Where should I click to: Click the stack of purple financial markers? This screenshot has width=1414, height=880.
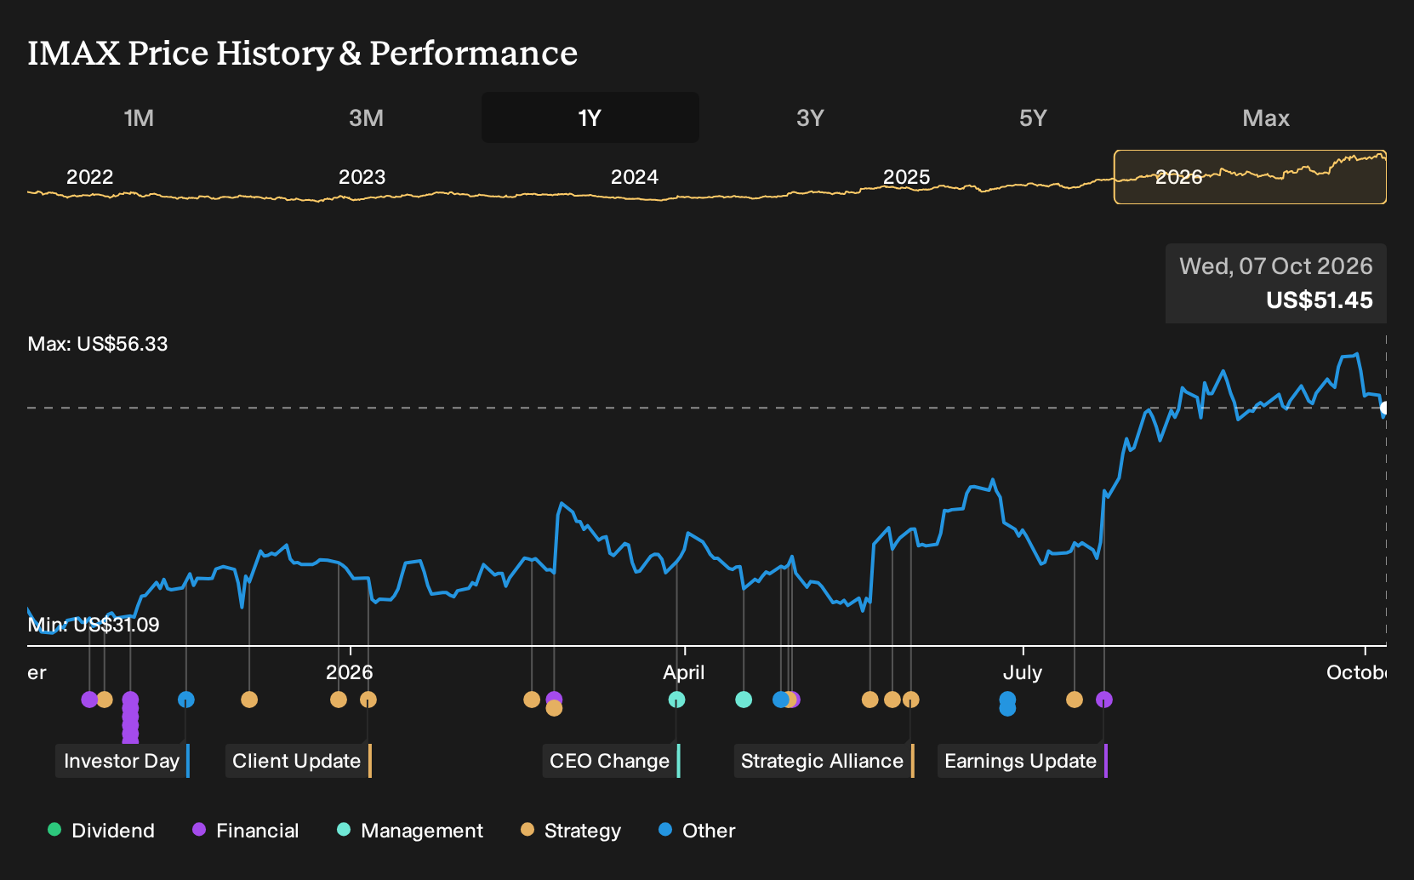(x=130, y=718)
